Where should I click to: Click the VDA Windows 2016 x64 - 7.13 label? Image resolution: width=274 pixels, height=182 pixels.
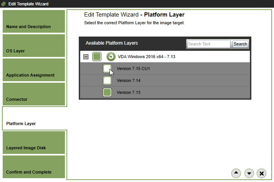[146, 57]
